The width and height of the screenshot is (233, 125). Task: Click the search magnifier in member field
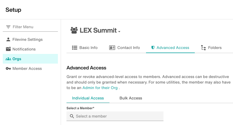click(72, 116)
